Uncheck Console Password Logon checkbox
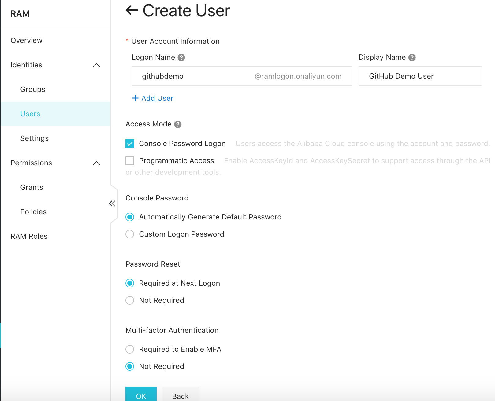 tap(130, 144)
